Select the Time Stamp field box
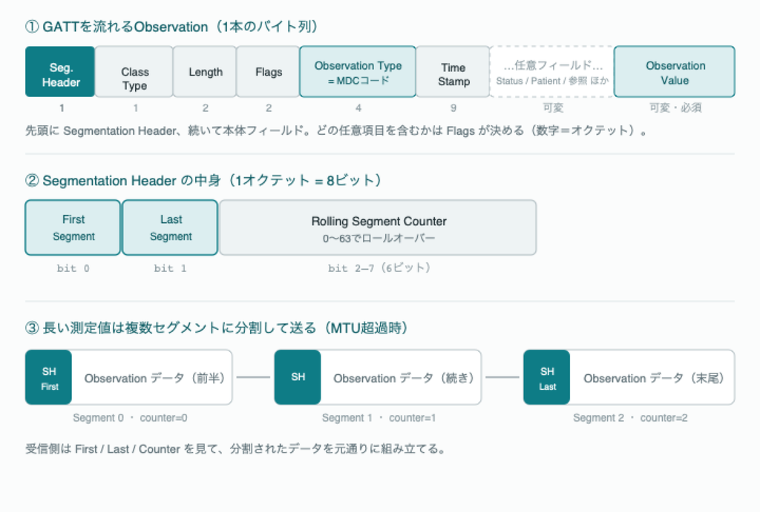 (x=453, y=72)
